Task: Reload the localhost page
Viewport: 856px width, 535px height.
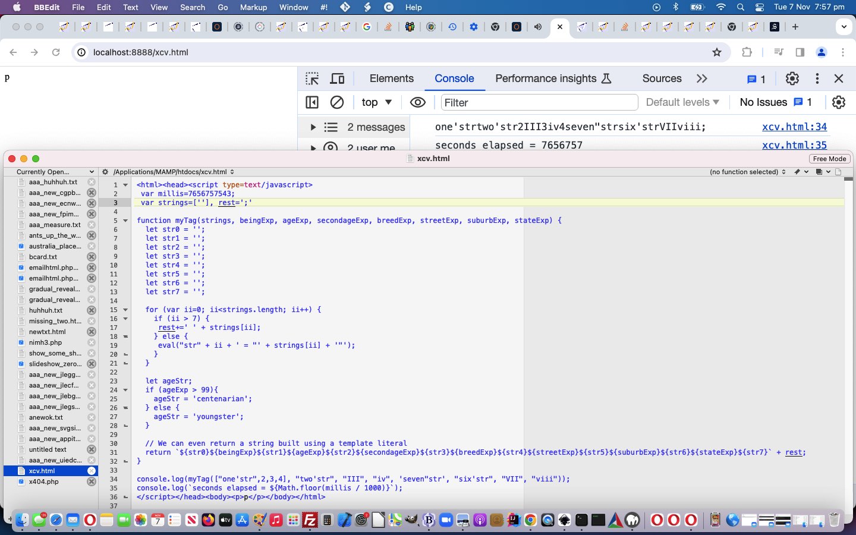Action: click(56, 52)
